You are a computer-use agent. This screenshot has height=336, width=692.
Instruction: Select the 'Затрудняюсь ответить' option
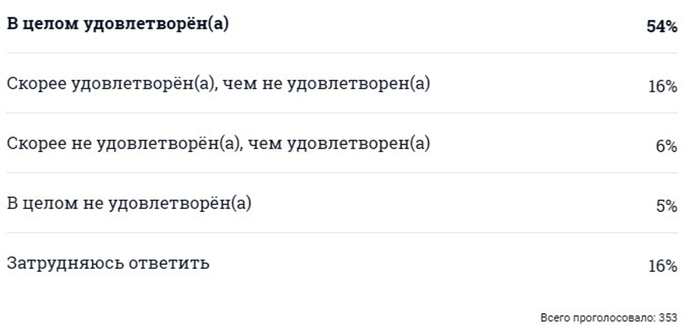click(342, 263)
